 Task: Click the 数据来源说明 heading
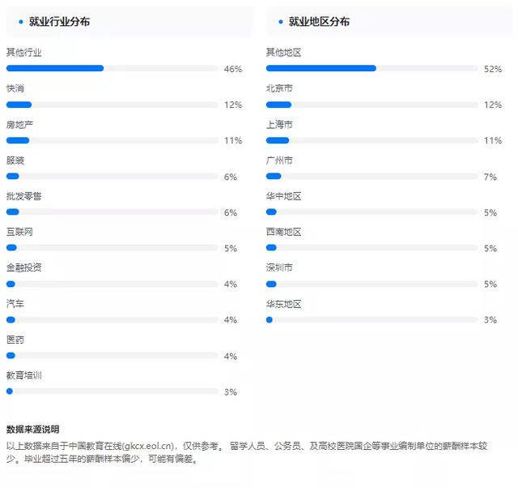32,430
